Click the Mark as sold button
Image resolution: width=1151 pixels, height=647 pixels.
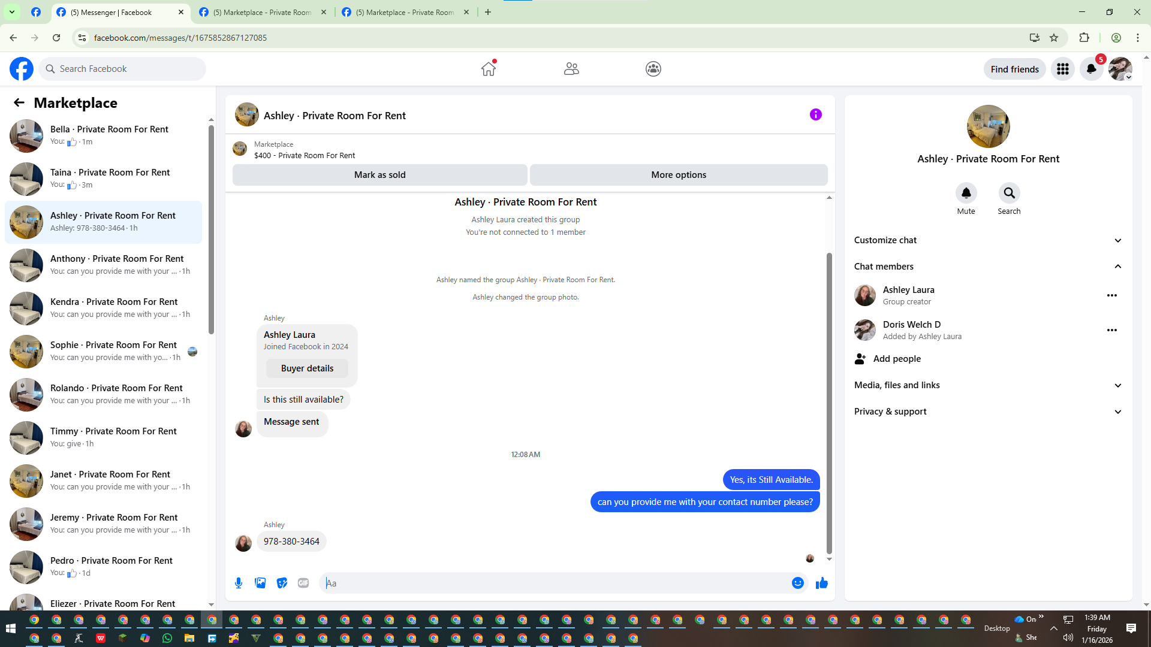(x=379, y=175)
